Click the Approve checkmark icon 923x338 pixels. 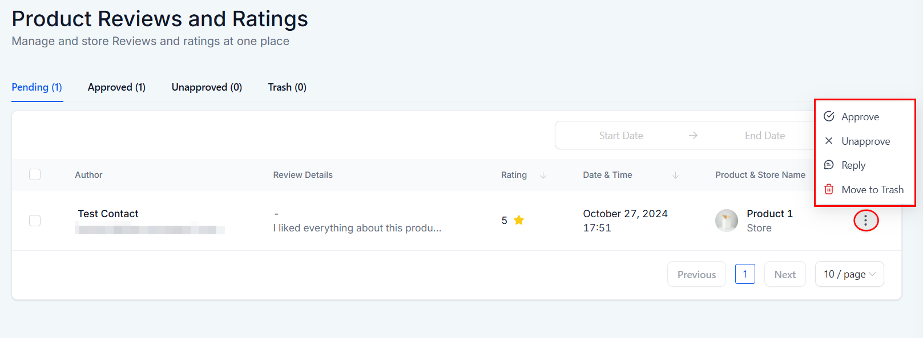coord(829,116)
